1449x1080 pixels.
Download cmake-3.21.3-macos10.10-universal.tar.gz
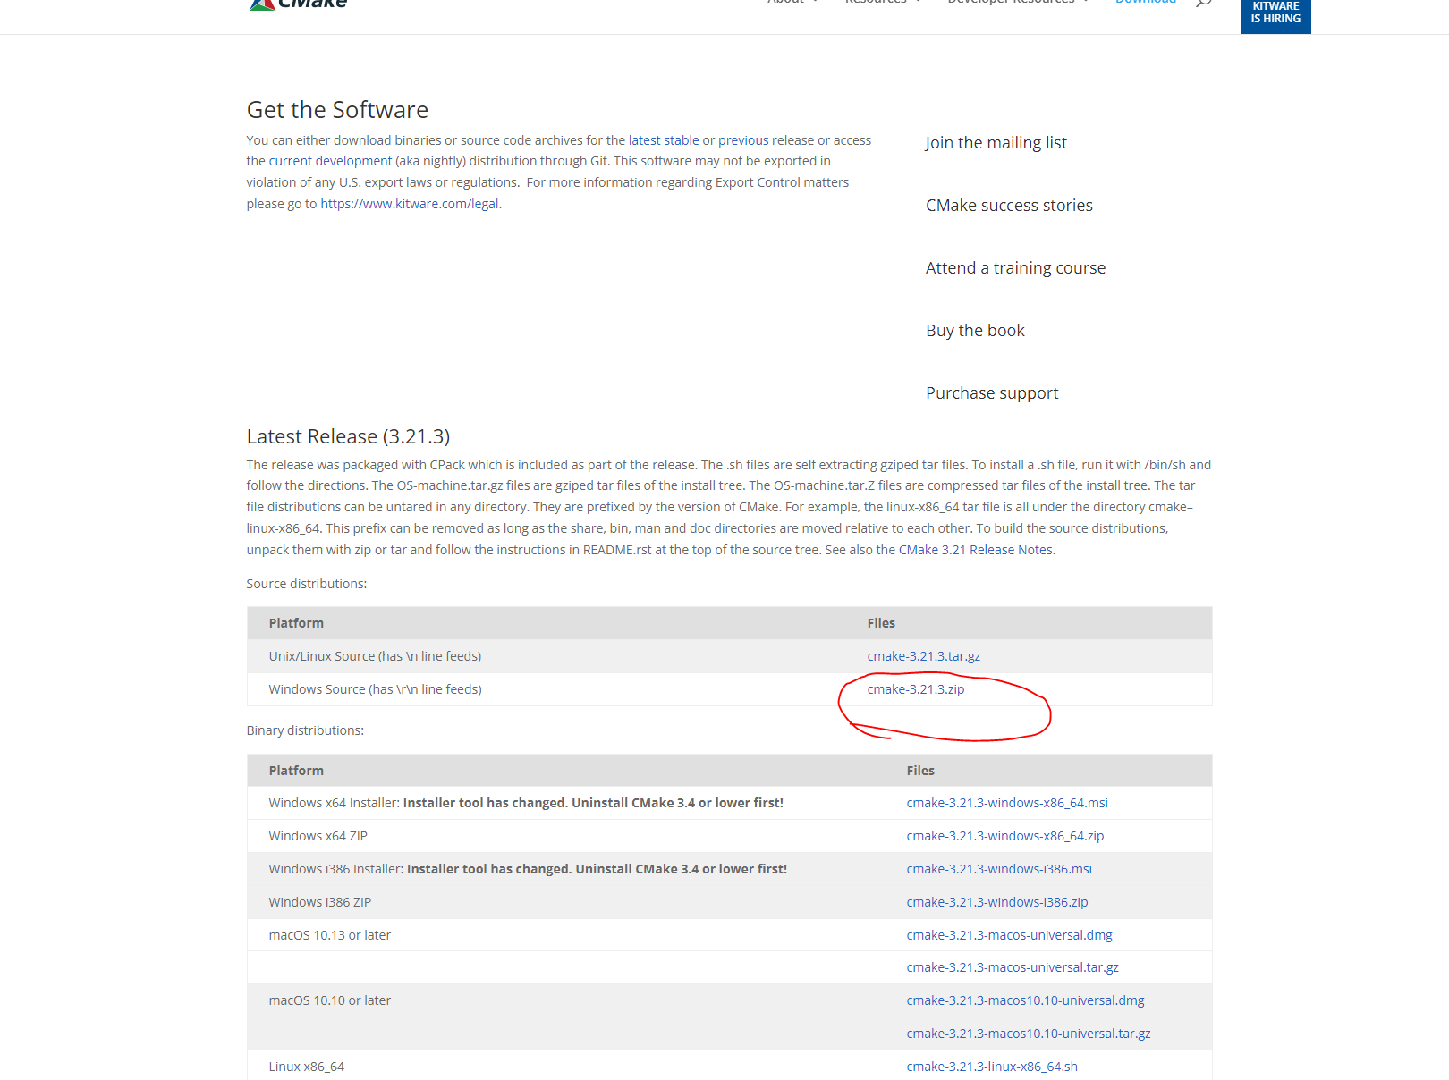point(1029,1034)
